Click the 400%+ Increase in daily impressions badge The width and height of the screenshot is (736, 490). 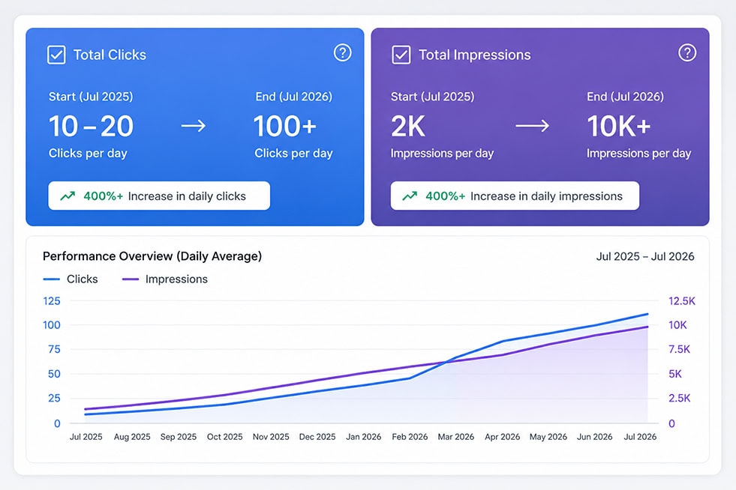(515, 196)
